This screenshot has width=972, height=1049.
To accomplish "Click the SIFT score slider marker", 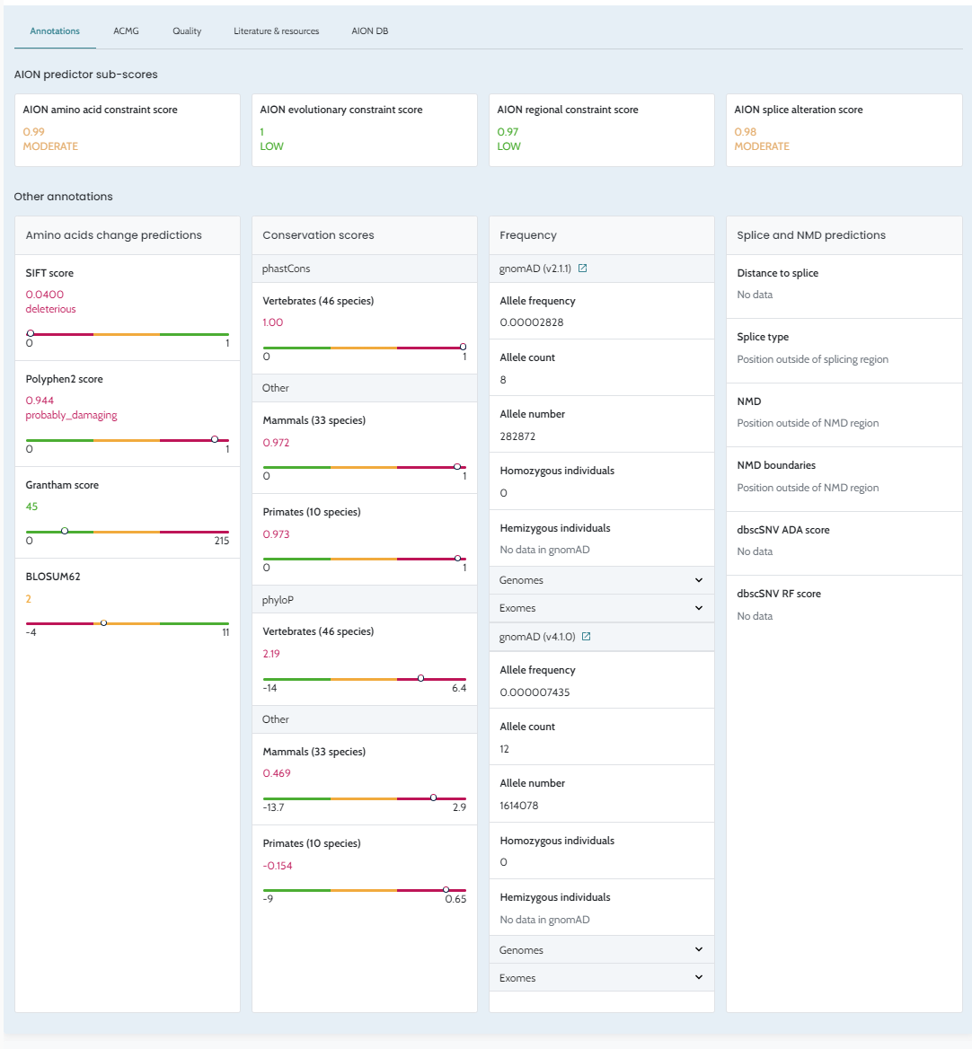I will pyautogui.click(x=31, y=333).
